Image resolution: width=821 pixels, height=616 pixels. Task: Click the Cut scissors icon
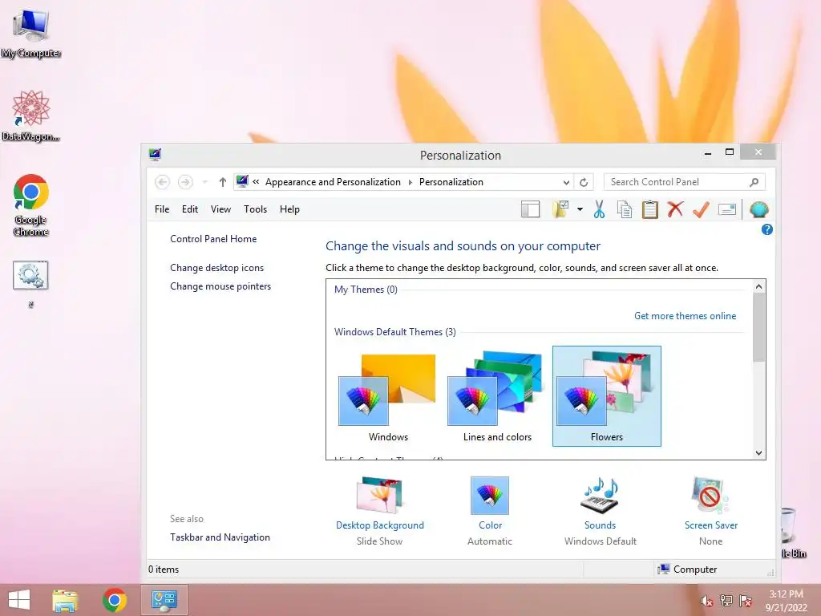click(x=599, y=209)
